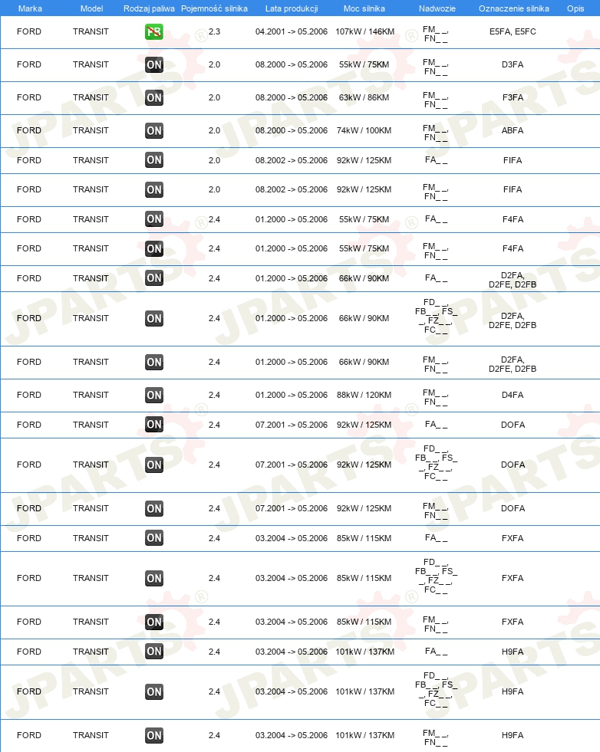Click 'H9FA' in the FA__ body row

pyautogui.click(x=513, y=652)
